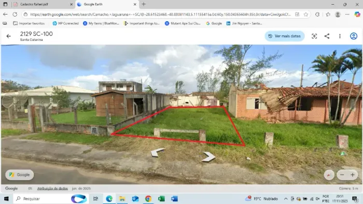Screen dimensions: 363x204
Task: Click the left Street View navigation arrow
Action: pyautogui.click(x=158, y=152)
